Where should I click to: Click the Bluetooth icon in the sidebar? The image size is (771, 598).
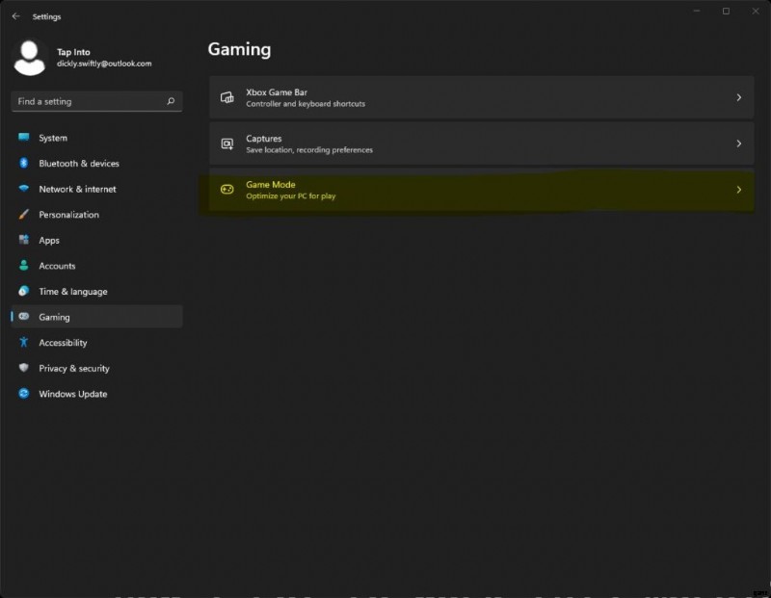pyautogui.click(x=23, y=163)
